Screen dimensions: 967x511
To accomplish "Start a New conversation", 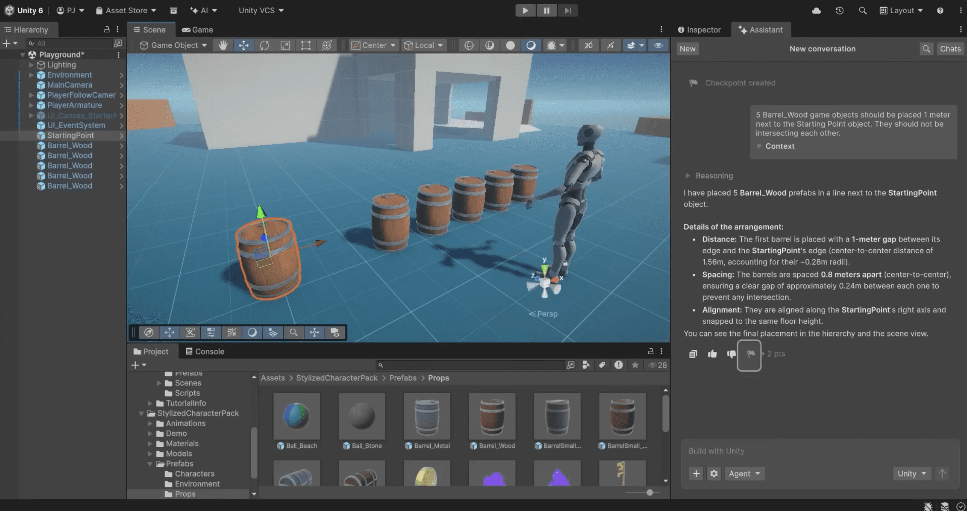I will tap(687, 49).
